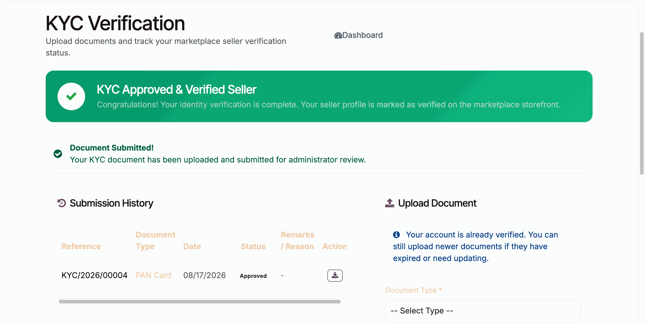Click the submission table horizontal scrollbar

coord(200,301)
